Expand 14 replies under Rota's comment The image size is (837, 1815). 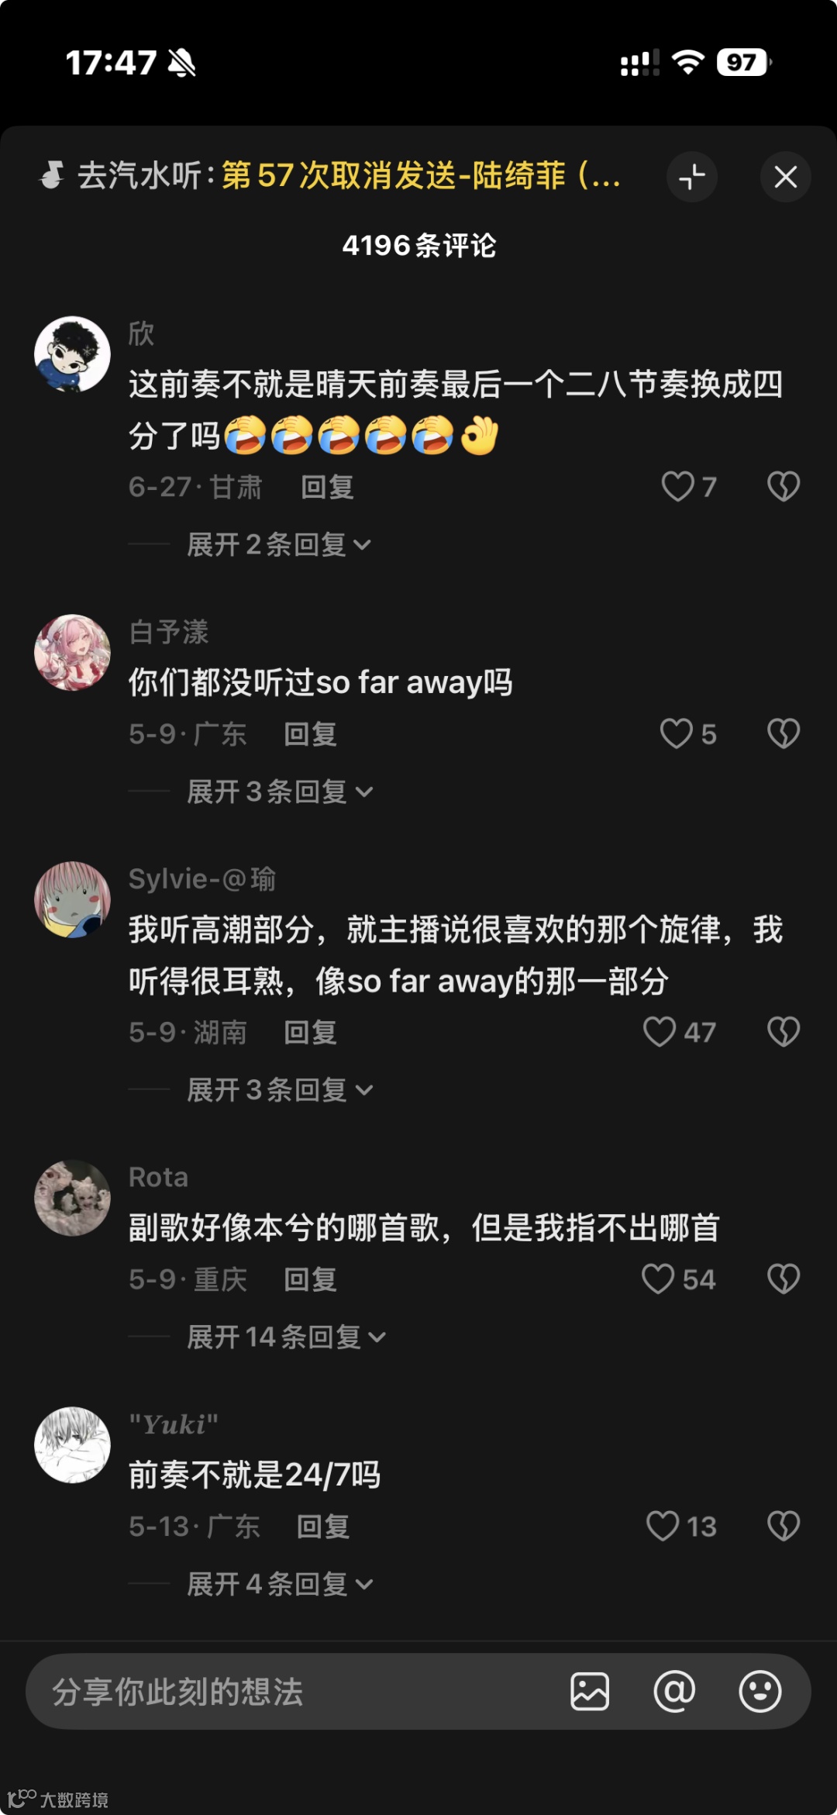tap(287, 1337)
